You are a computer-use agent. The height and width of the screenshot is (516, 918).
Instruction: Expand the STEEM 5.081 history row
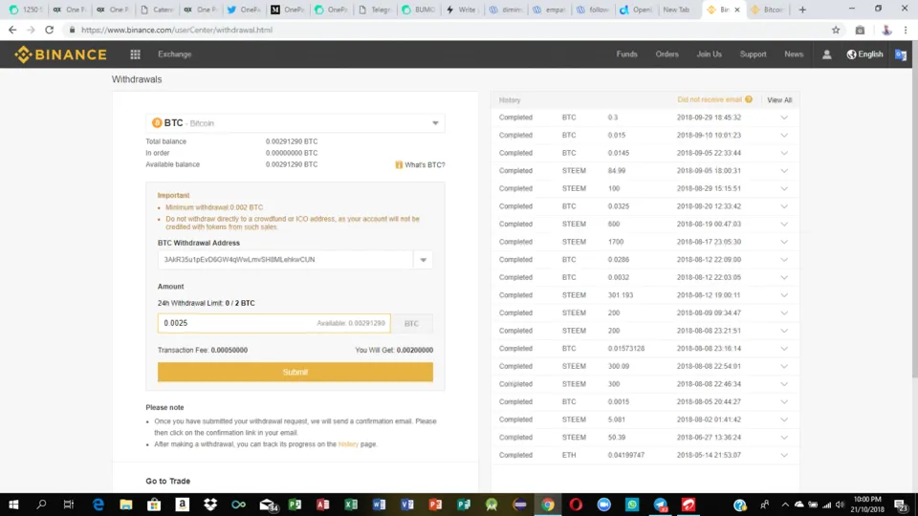[784, 419]
